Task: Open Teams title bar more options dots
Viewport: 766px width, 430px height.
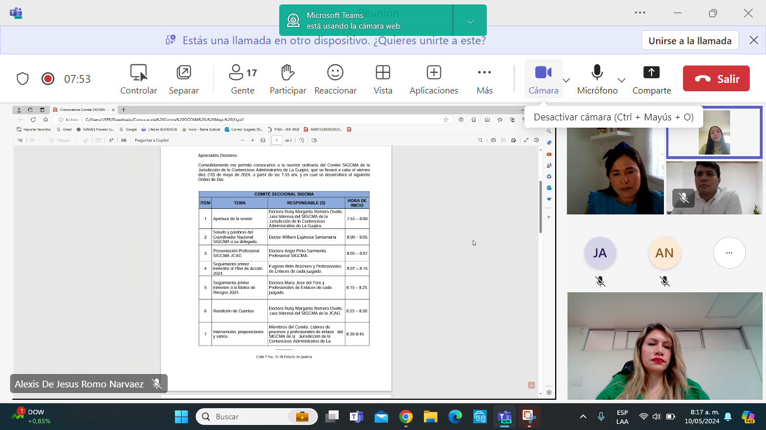Action: 640,13
